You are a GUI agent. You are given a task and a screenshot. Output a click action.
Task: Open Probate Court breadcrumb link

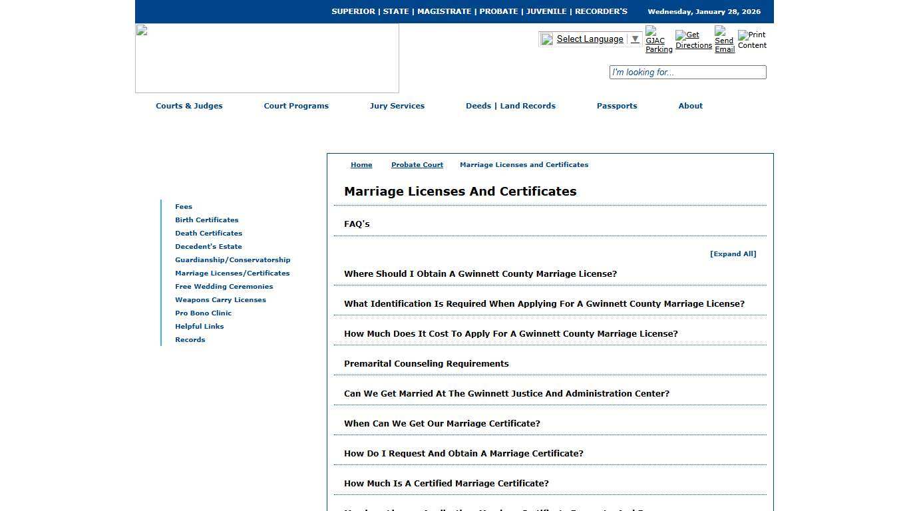tap(417, 164)
